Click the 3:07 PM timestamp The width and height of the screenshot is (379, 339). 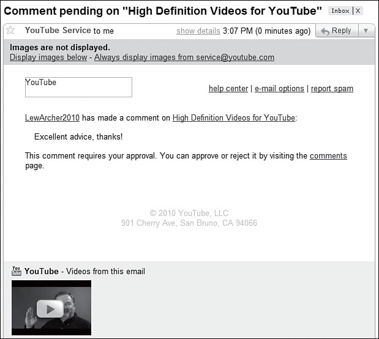pos(238,31)
